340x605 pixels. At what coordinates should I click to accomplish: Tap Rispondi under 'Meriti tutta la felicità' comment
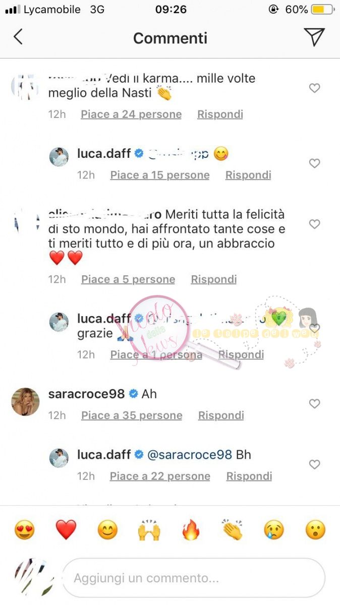coord(214,279)
